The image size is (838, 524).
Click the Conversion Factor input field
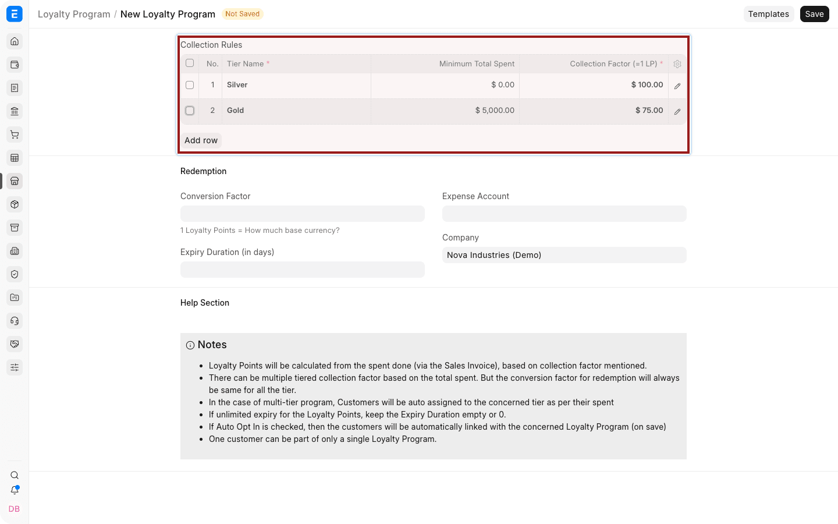click(303, 214)
